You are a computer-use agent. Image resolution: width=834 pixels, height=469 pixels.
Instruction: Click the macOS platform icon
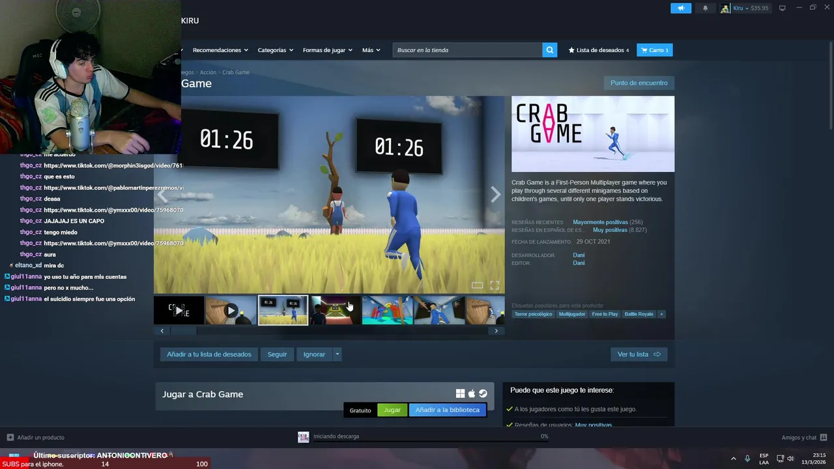tap(472, 393)
